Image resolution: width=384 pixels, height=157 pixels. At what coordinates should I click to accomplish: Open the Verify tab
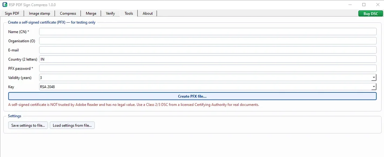click(110, 14)
